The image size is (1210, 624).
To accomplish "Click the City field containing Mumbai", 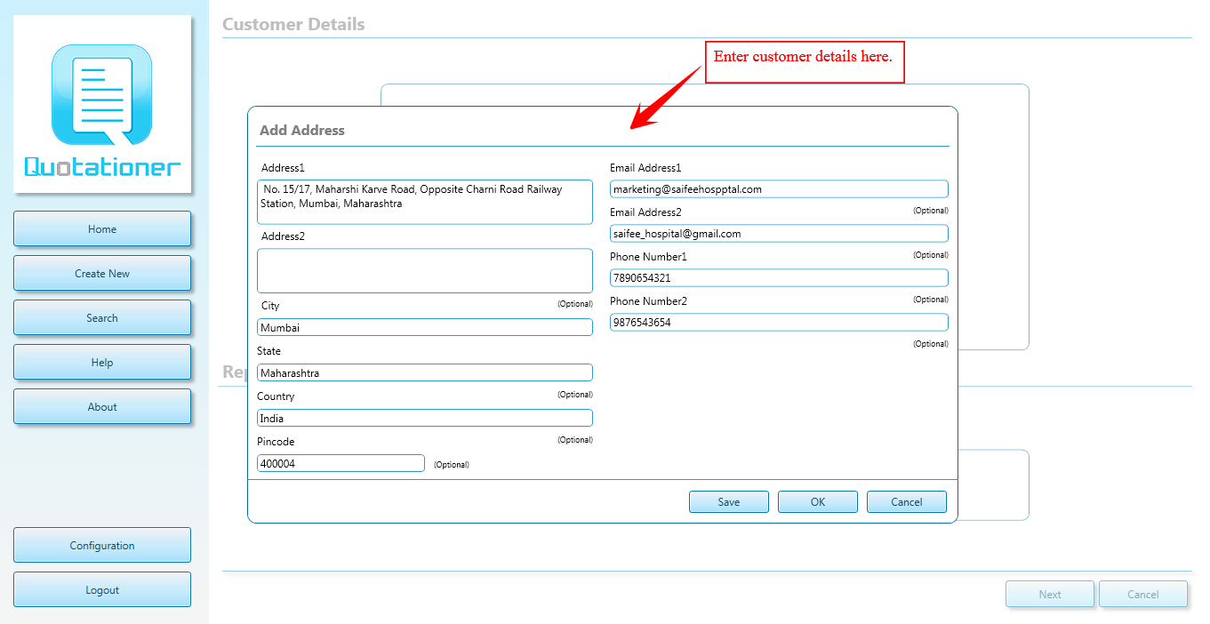I will pyautogui.click(x=425, y=327).
